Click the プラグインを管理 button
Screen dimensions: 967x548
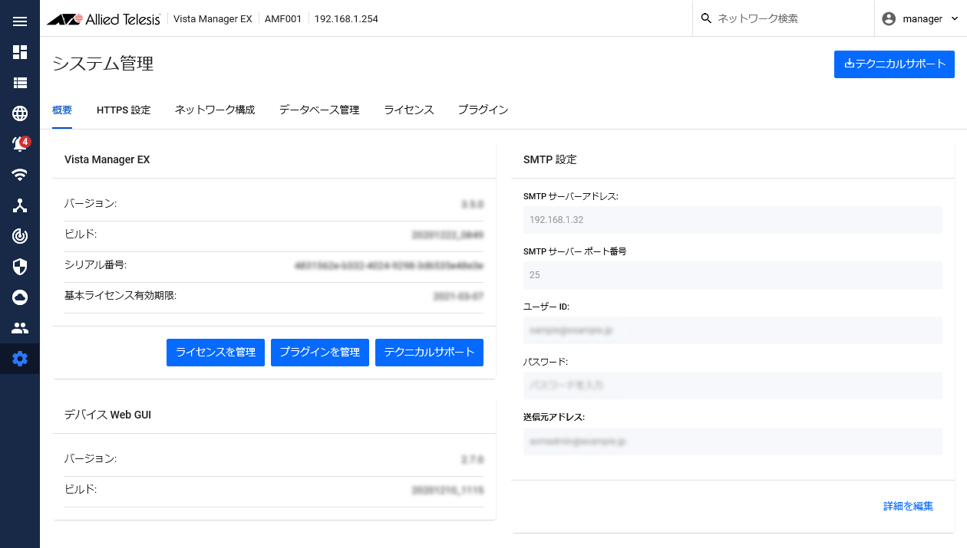pyautogui.click(x=320, y=353)
